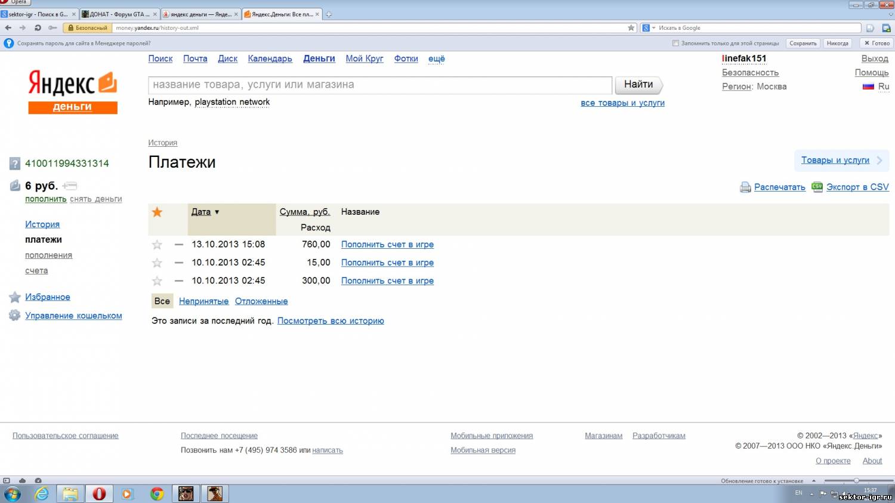This screenshot has height=503, width=895.
Task: Go back with the browser back arrow
Action: pyautogui.click(x=8, y=27)
